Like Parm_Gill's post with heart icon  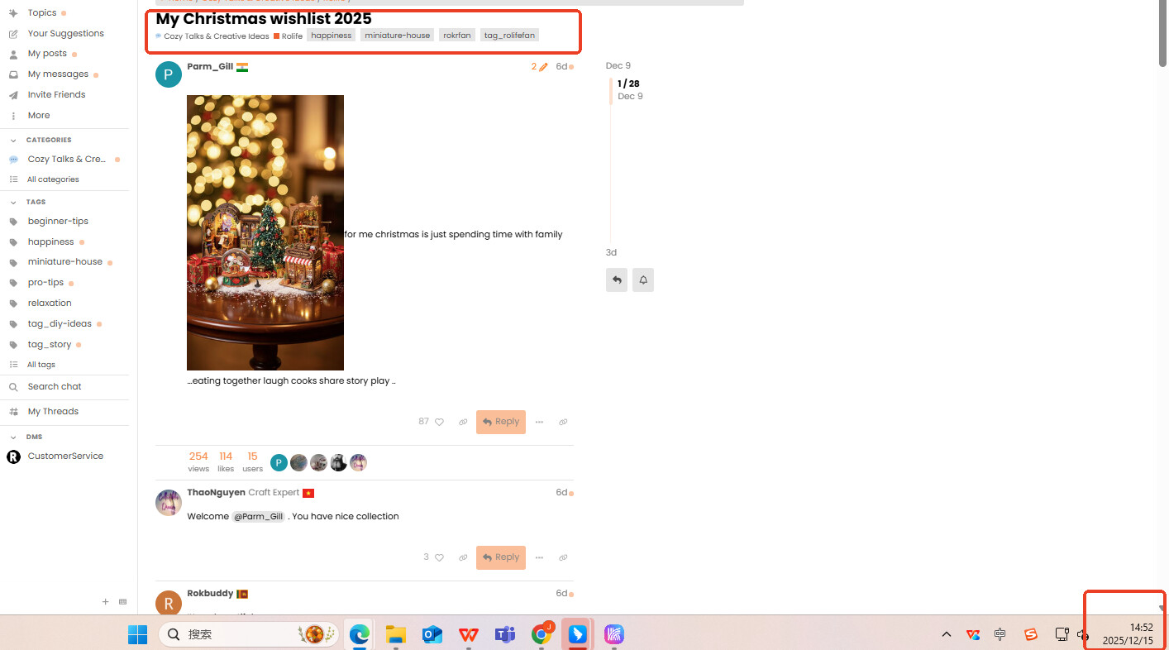pos(439,422)
